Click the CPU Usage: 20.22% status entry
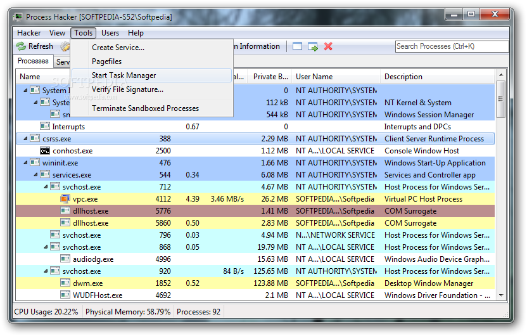 click(46, 312)
